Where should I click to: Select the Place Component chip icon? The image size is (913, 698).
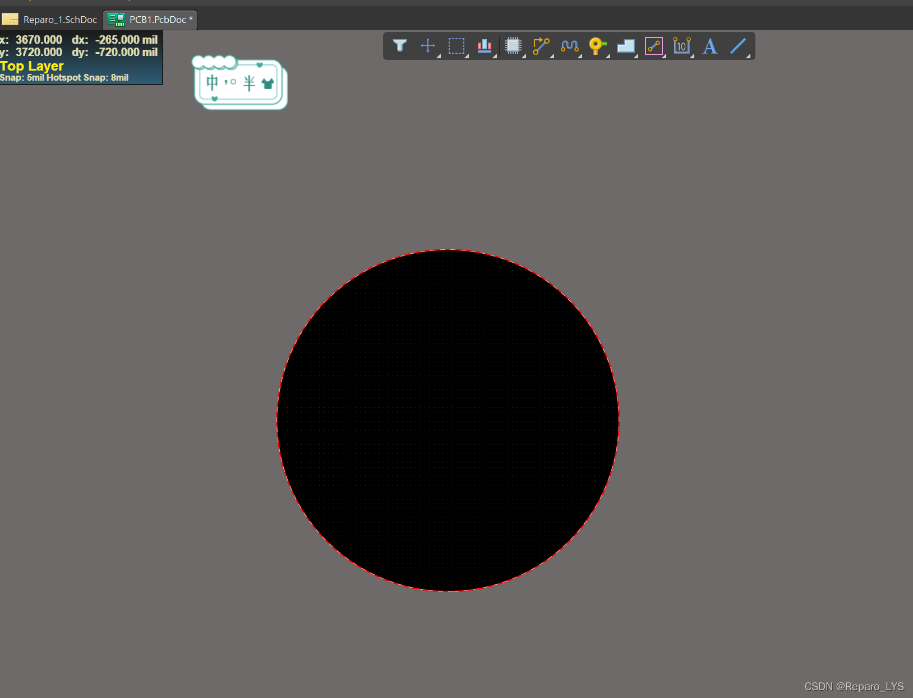(x=513, y=45)
